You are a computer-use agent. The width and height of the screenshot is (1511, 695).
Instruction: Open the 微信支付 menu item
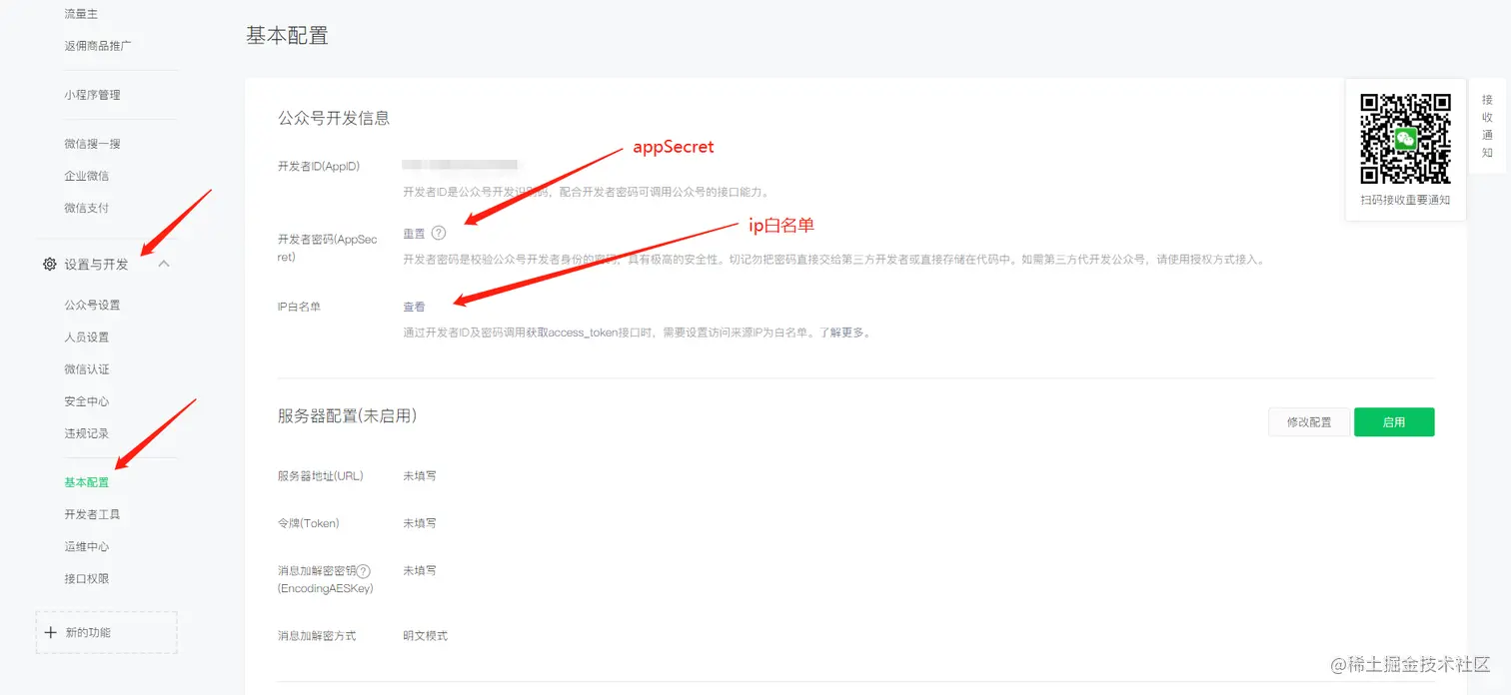[87, 208]
